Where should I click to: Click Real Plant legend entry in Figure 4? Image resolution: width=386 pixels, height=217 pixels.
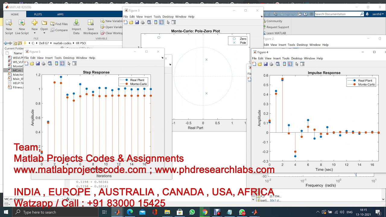click(x=361, y=80)
